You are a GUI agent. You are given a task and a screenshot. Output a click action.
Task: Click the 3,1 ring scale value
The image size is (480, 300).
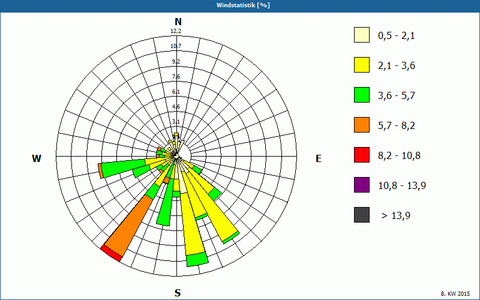coord(176,122)
